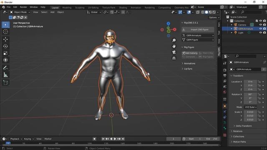Open the Tool properties tab icon
267x150 pixels.
pyautogui.click(x=225, y=63)
